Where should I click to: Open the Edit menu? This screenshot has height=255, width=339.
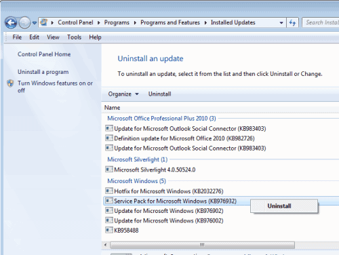(x=34, y=37)
